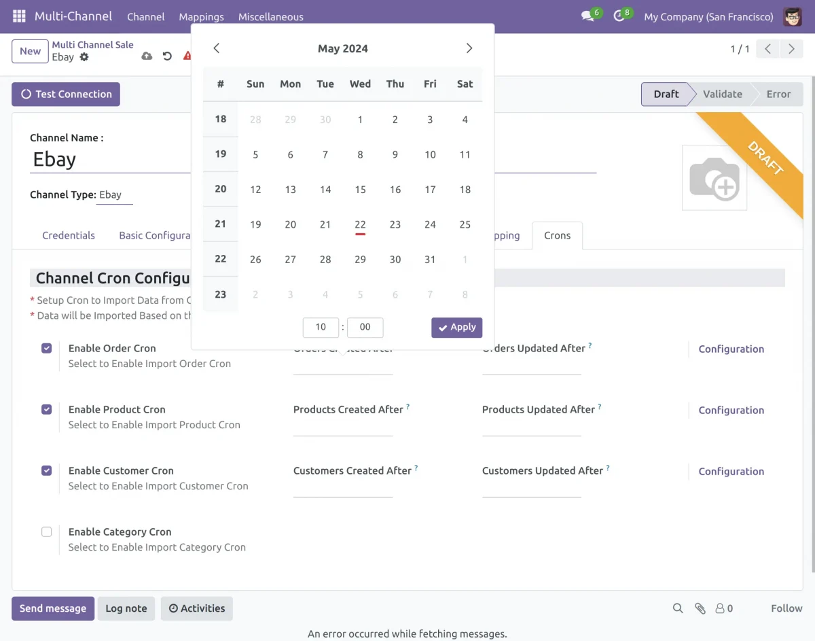Click Customers Created After date field
This screenshot has height=641, width=815.
click(x=343, y=489)
